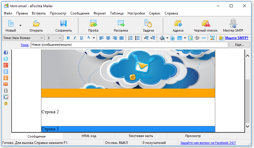This screenshot has height=148, width=254.
Task: Click the font color A button
Action: coord(88,38)
